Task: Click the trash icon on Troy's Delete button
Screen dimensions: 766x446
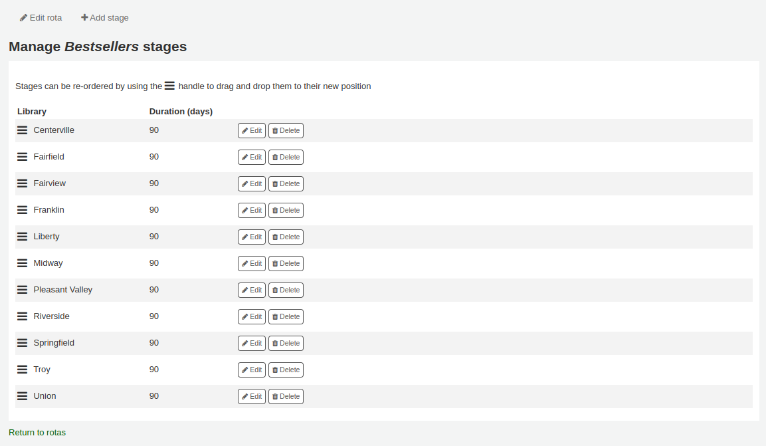Action: pos(274,370)
